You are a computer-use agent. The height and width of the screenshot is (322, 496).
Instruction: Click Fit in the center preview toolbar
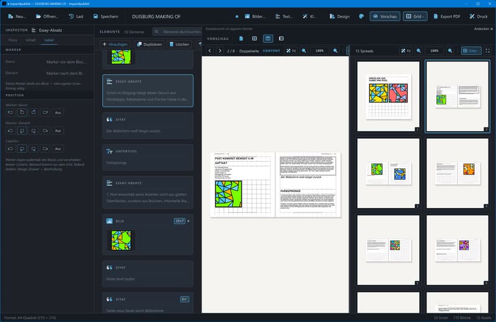tap(291, 51)
